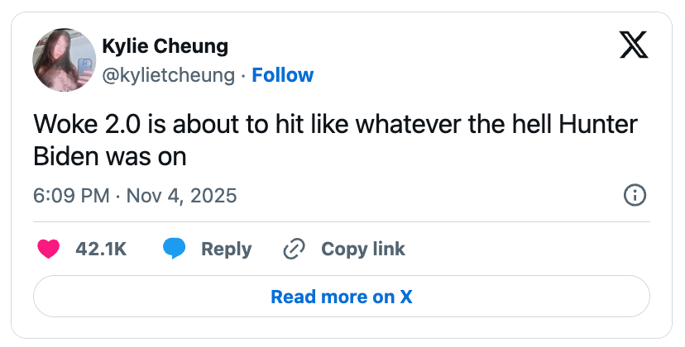
Task: Follow the @kylietcheung account
Action: (282, 75)
